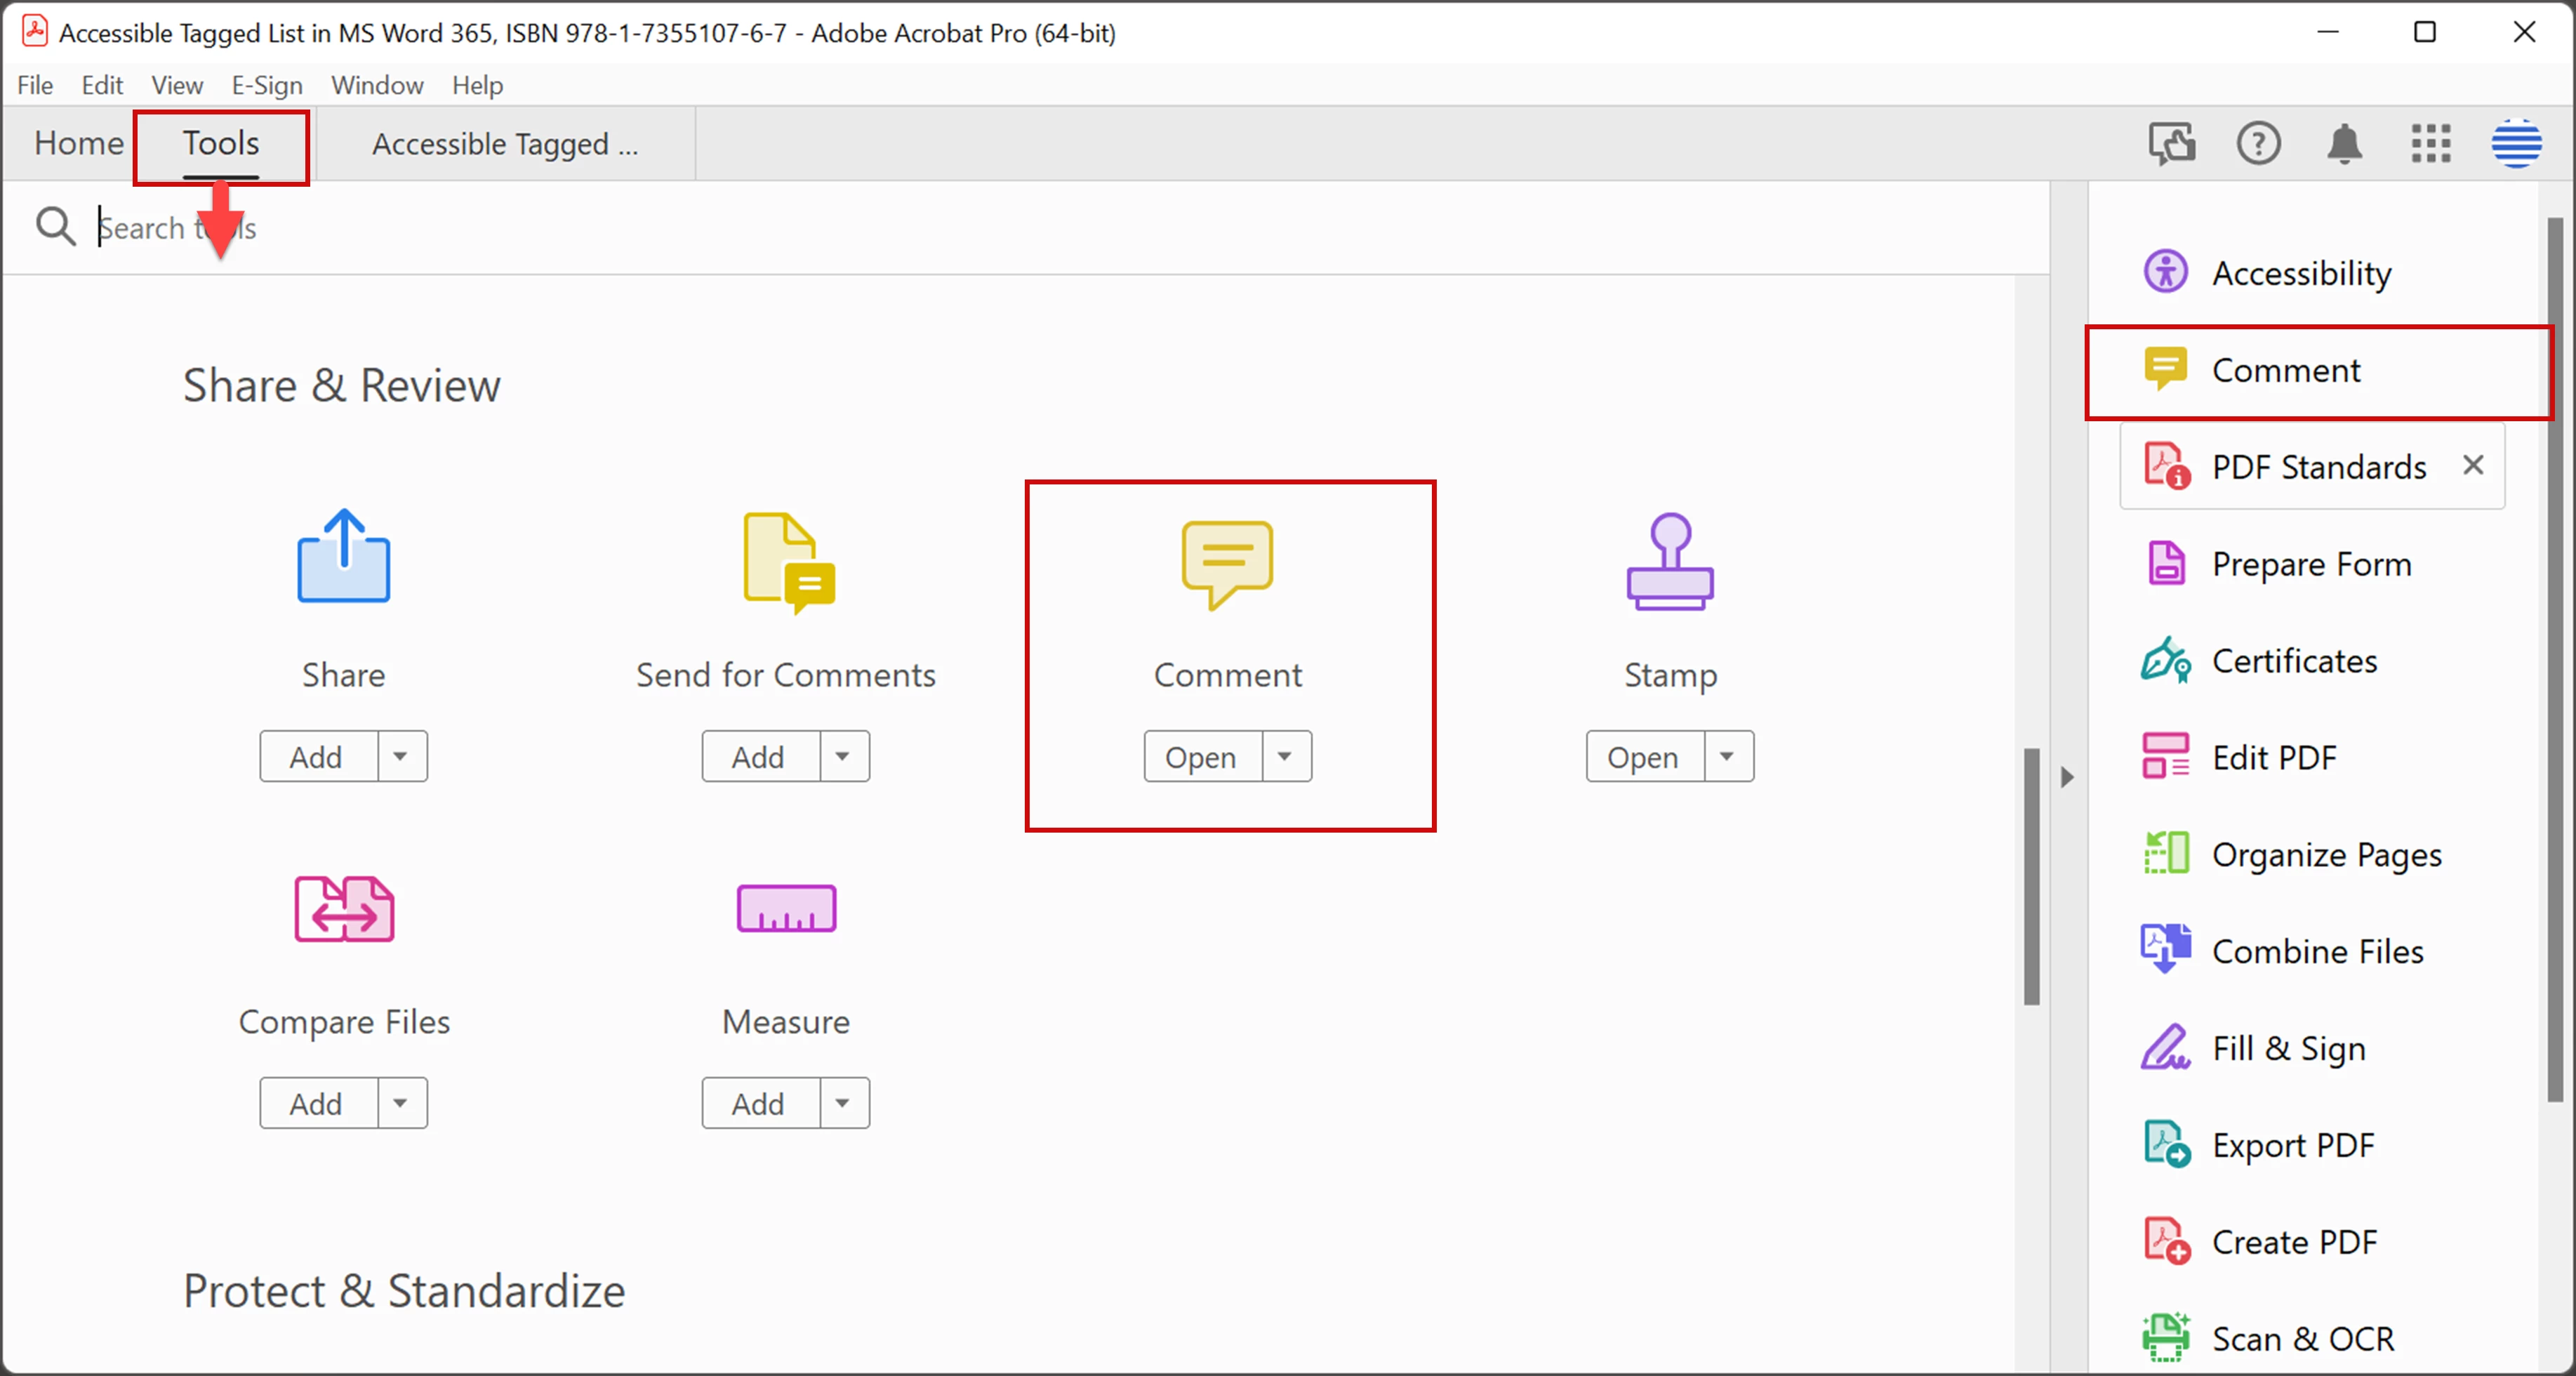Expand dropdown arrow next to Share Add
Image resolution: width=2576 pixels, height=1376 pixels.
tap(401, 757)
